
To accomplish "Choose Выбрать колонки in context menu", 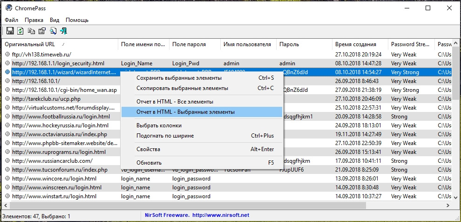I will tap(202, 125).
